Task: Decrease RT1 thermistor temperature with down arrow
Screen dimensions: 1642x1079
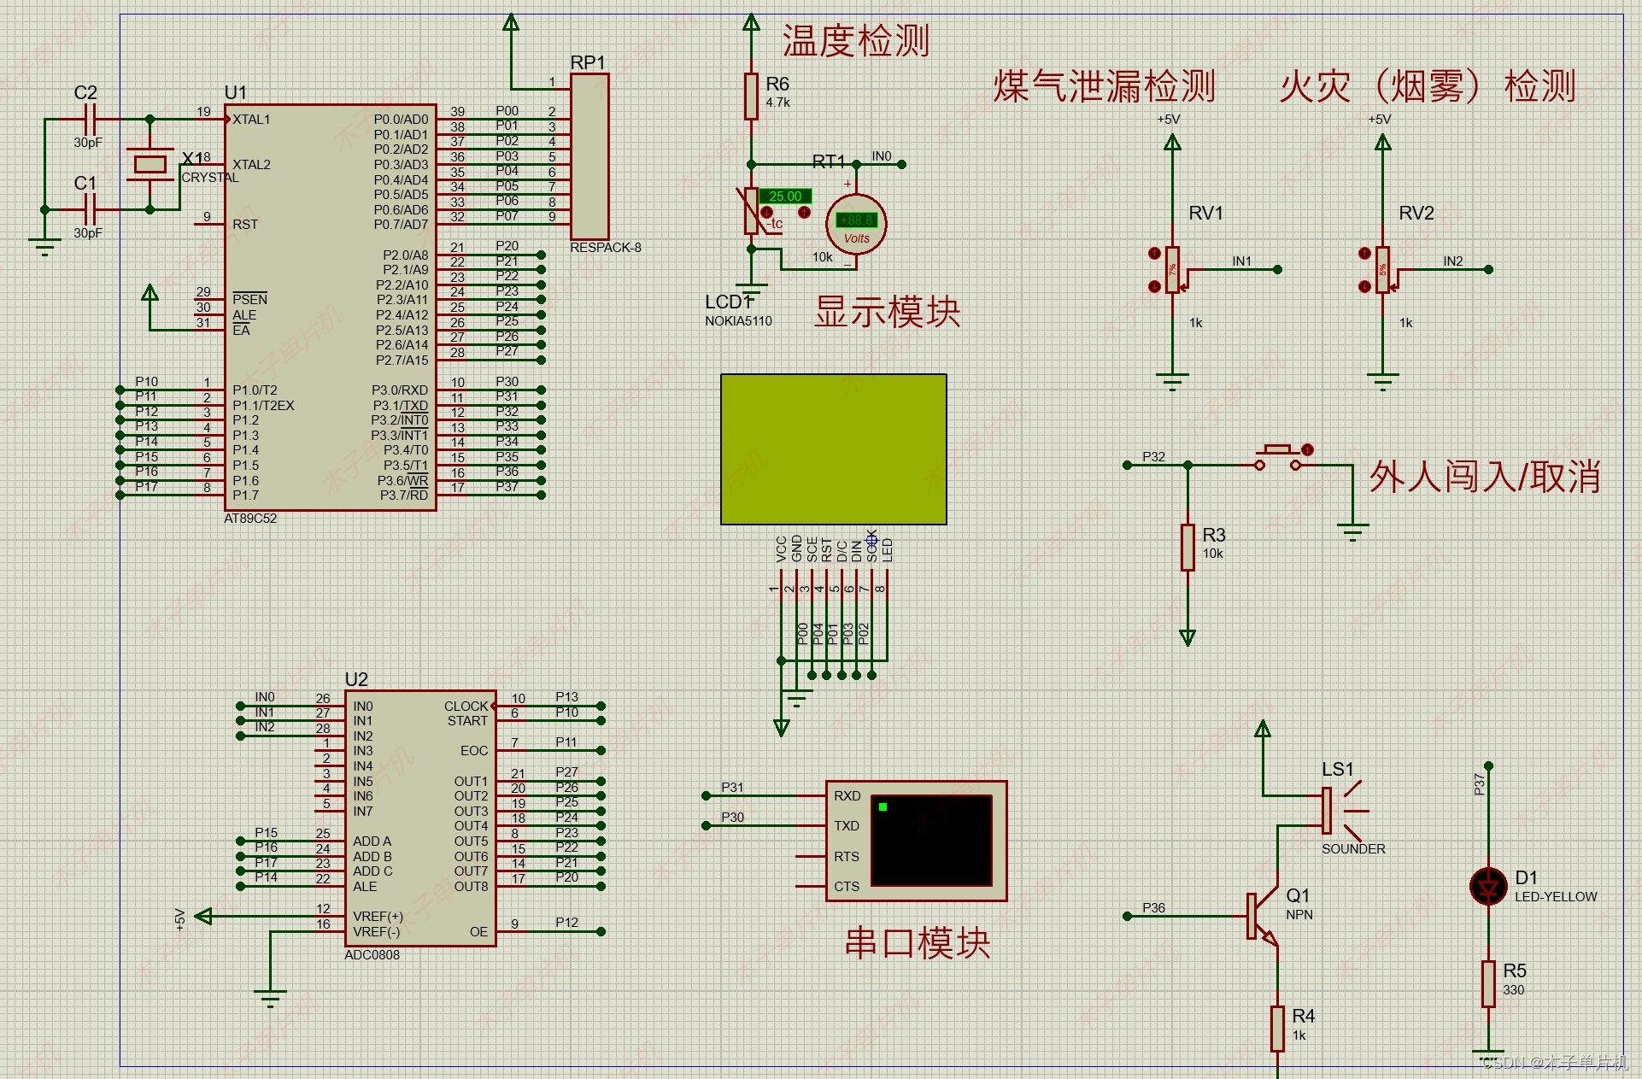Action: 766,212
